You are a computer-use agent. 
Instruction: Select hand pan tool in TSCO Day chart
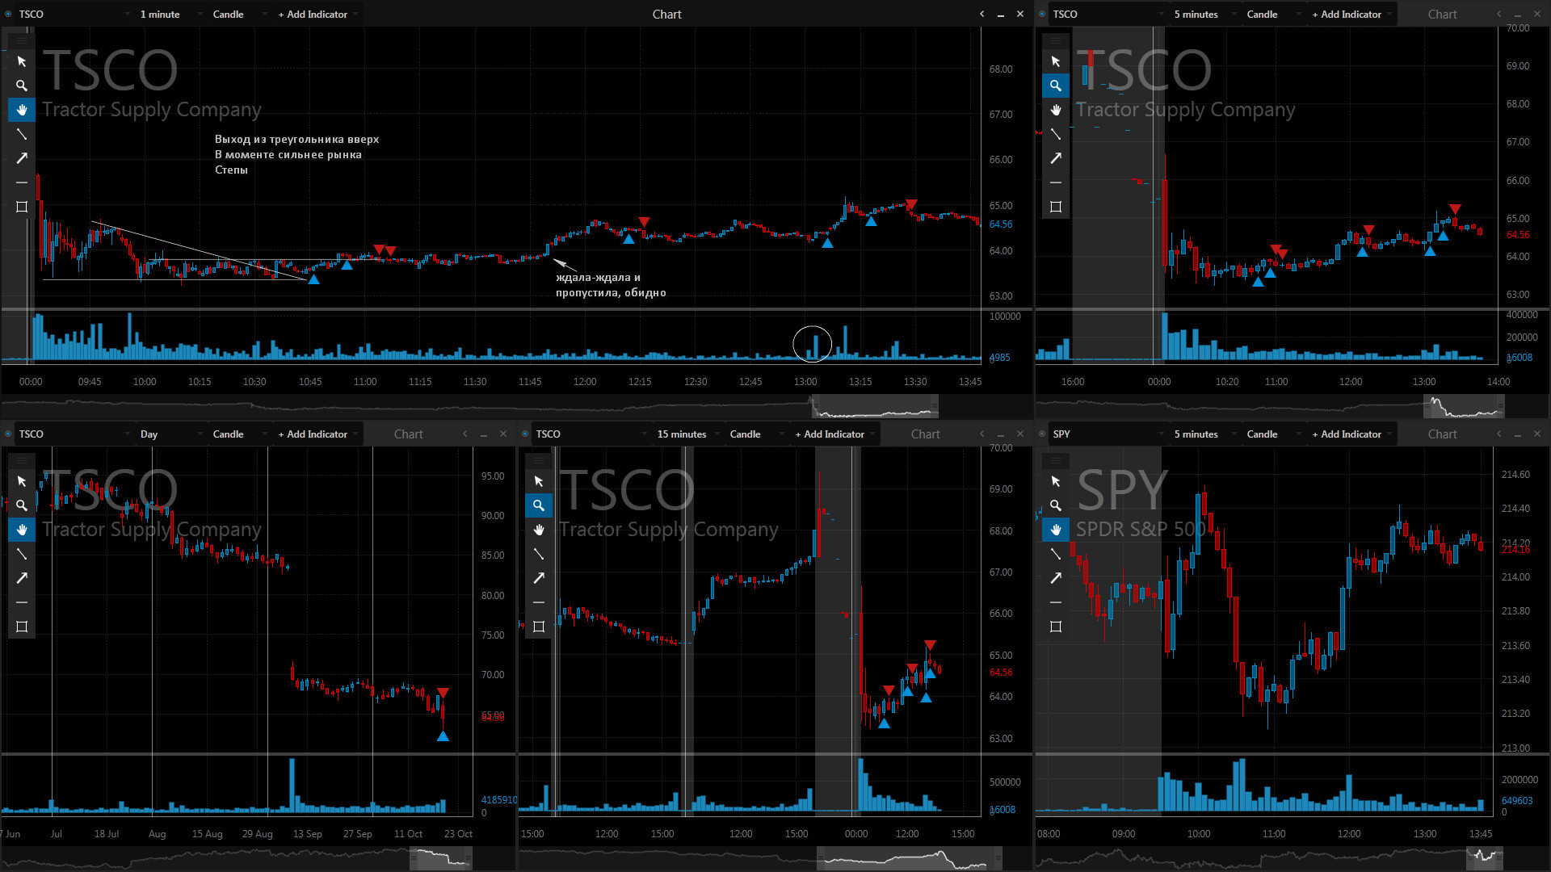pos(22,530)
